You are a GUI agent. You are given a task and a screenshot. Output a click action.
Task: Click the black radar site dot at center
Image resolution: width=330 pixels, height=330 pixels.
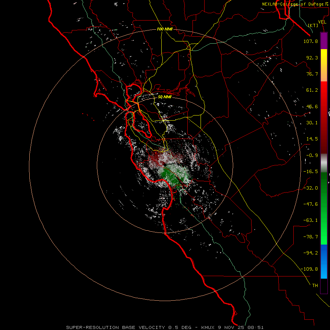pyautogui.click(x=165, y=165)
